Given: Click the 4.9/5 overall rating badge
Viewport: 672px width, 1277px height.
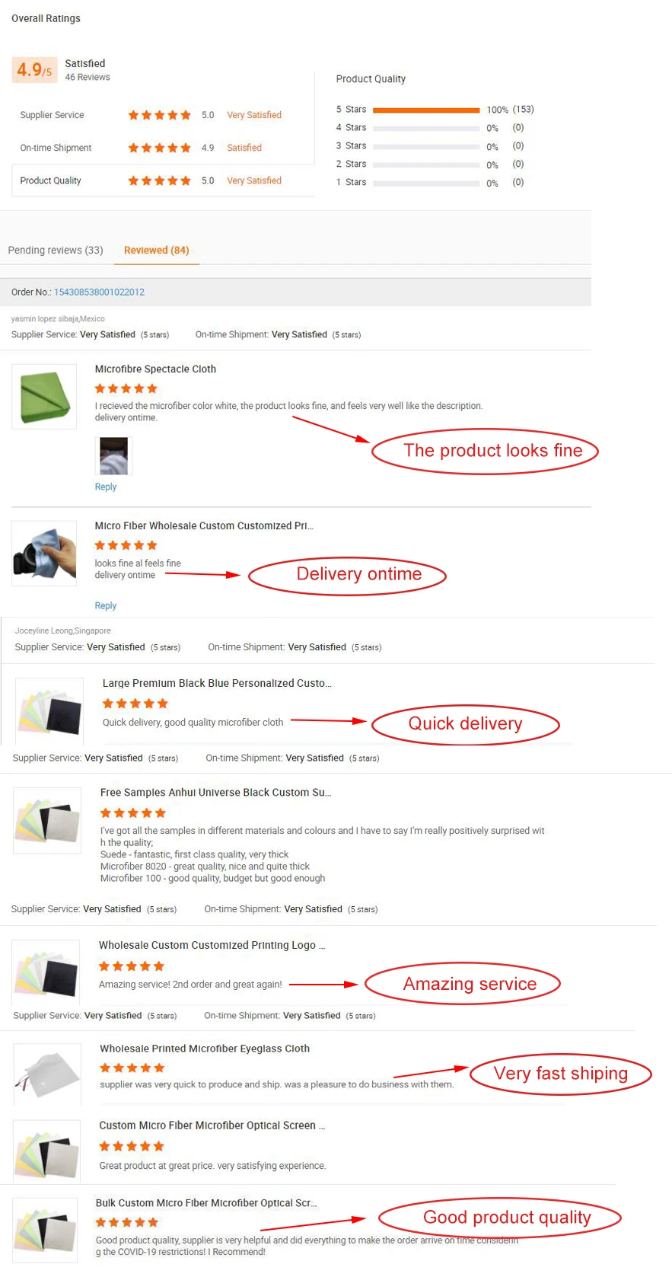Looking at the screenshot, I should tap(34, 70).
